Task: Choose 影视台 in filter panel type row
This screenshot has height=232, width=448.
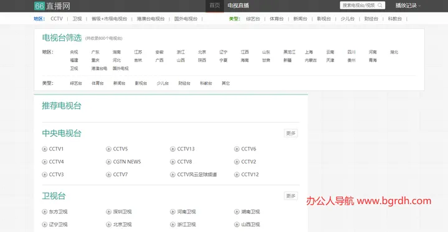Action: (141, 83)
